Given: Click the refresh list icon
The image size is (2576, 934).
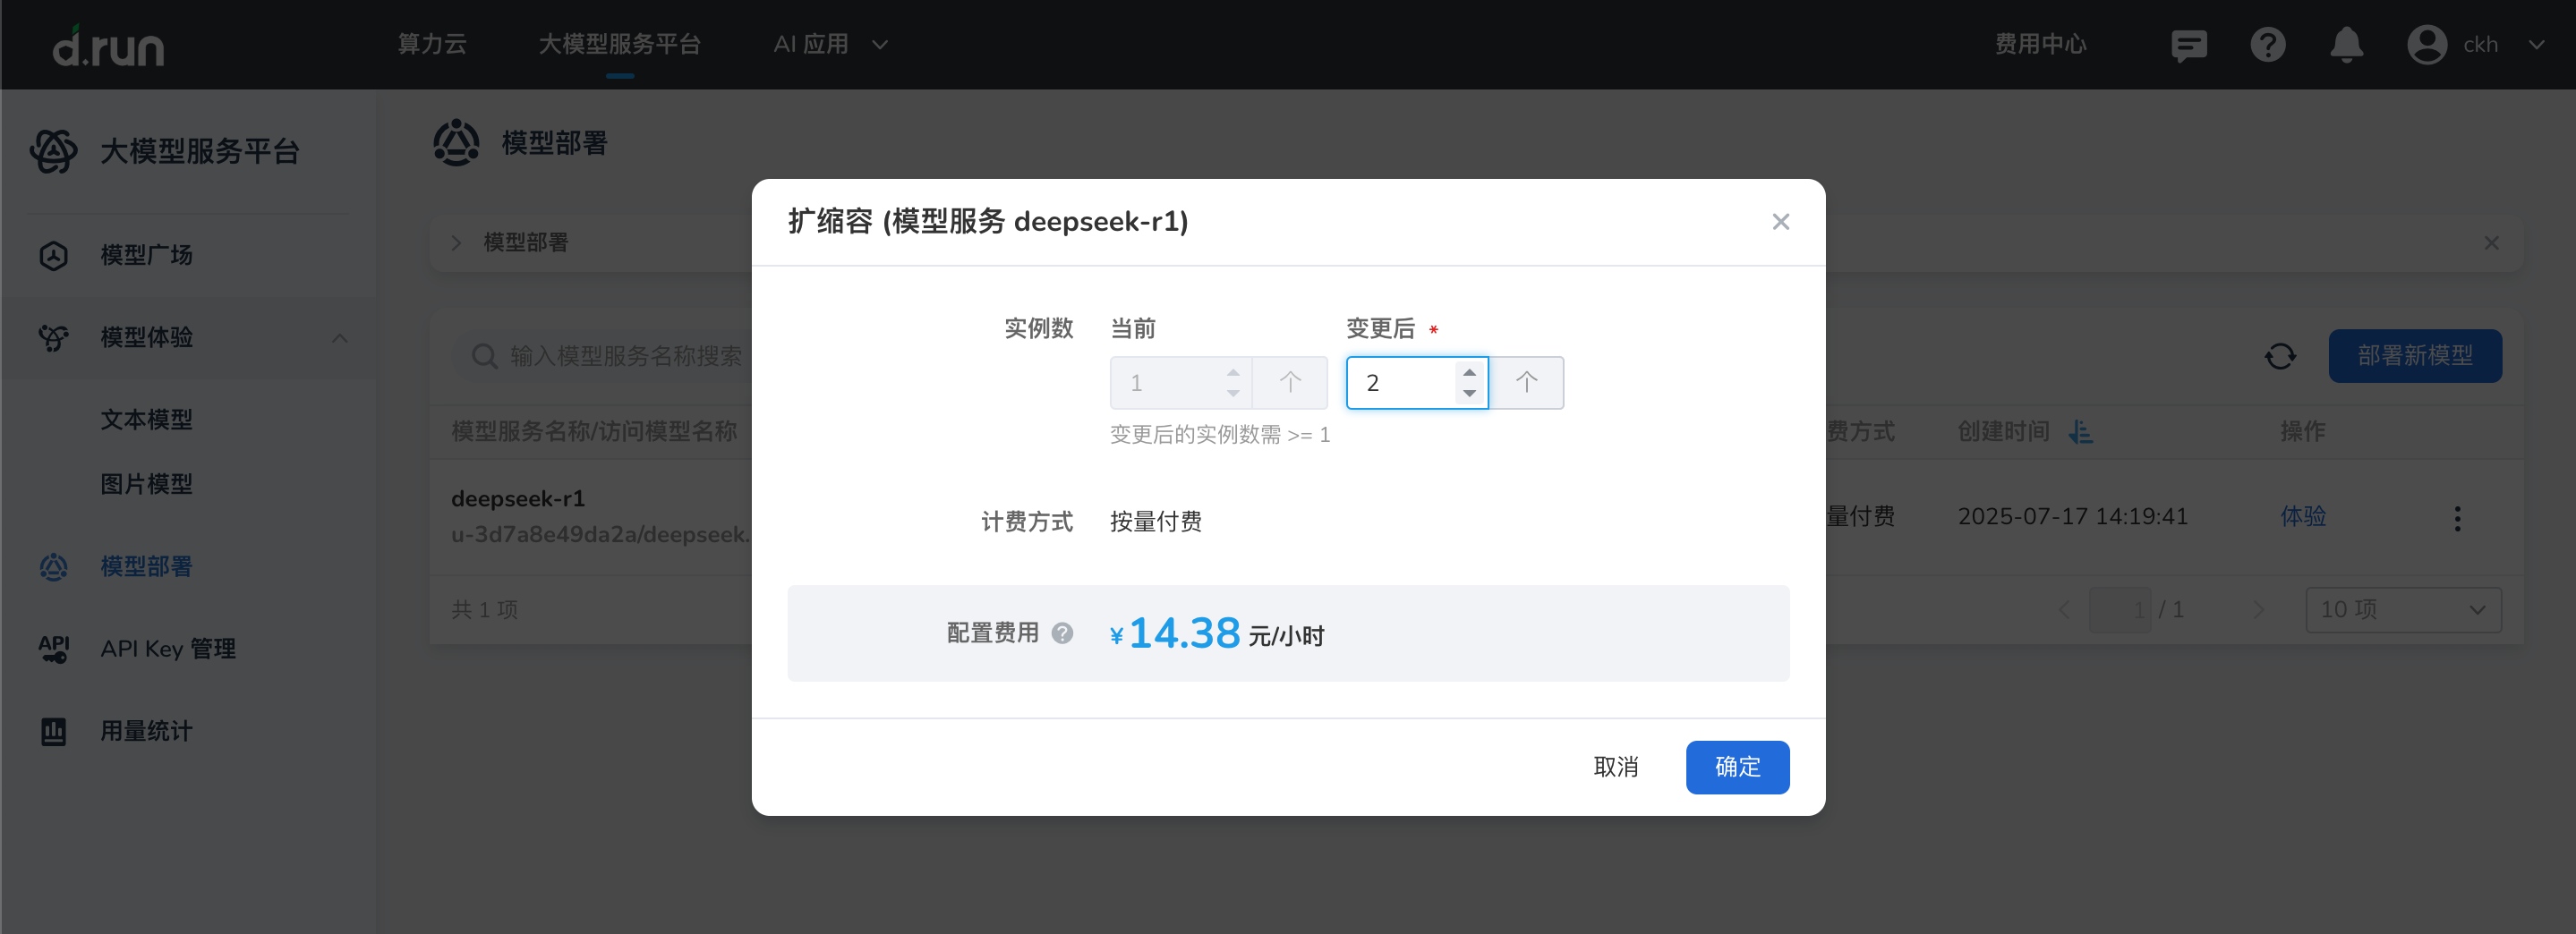Looking at the screenshot, I should tap(2280, 356).
